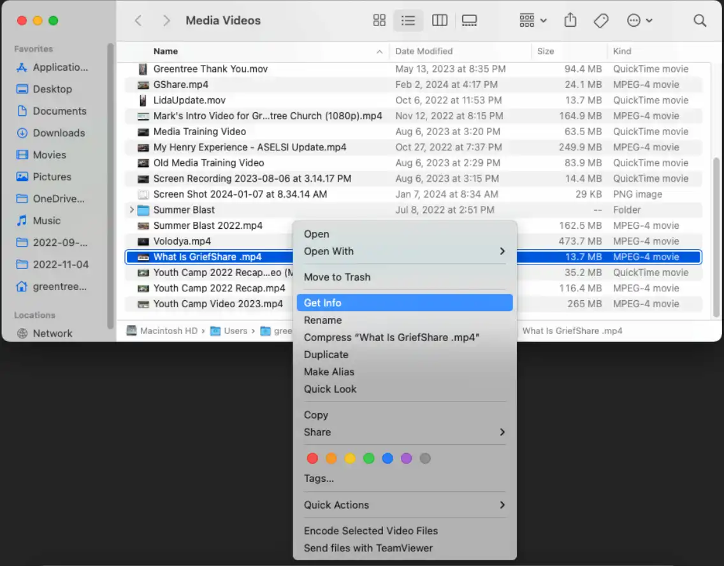Click the Share toolbar icon
This screenshot has width=724, height=566.
click(570, 20)
